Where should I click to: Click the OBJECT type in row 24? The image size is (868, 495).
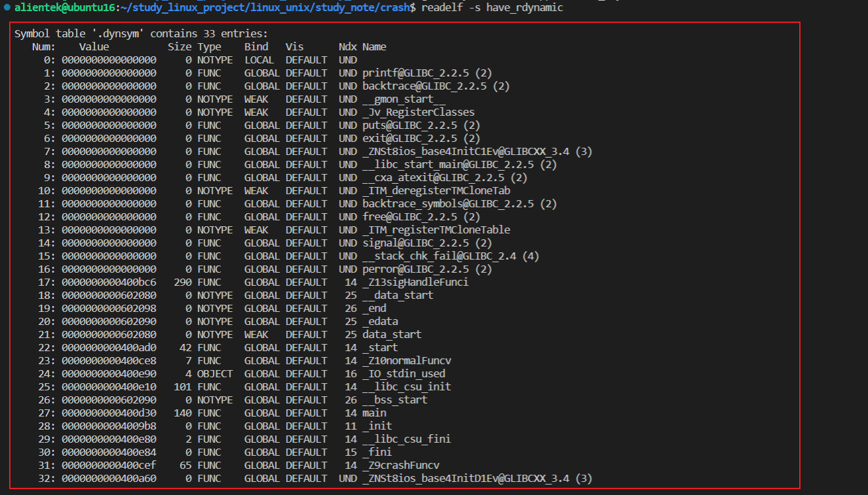point(215,373)
